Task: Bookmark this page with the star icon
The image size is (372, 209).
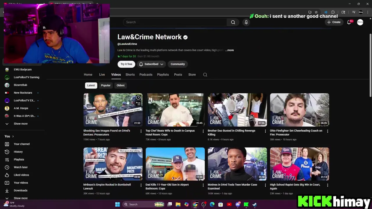Action: click(316, 12)
